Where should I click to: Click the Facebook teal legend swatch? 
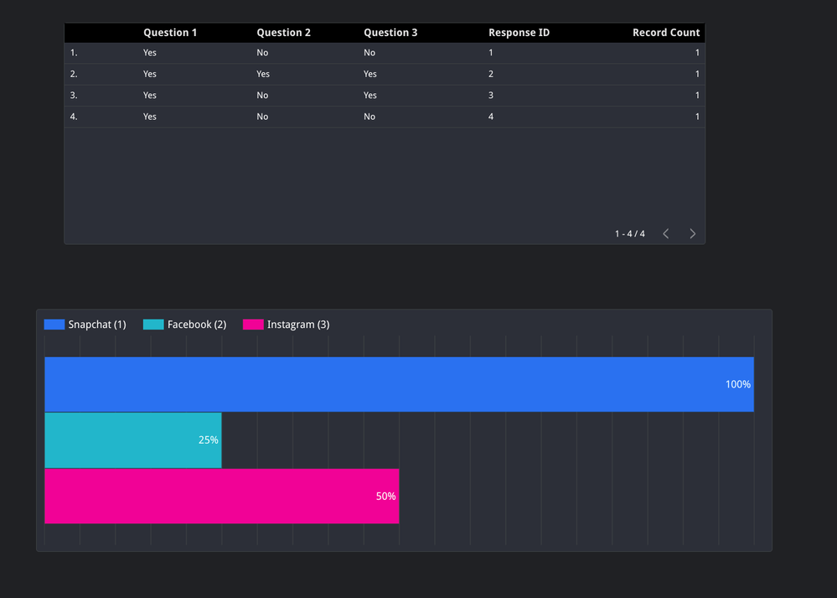click(x=153, y=325)
